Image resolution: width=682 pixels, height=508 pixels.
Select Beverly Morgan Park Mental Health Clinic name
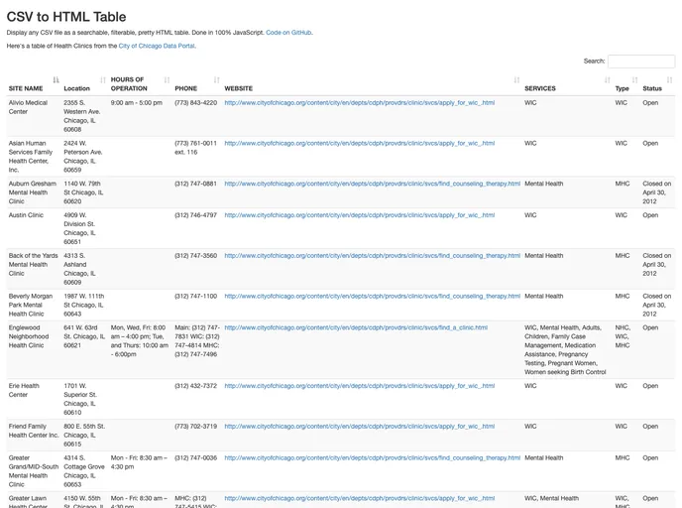[31, 306]
